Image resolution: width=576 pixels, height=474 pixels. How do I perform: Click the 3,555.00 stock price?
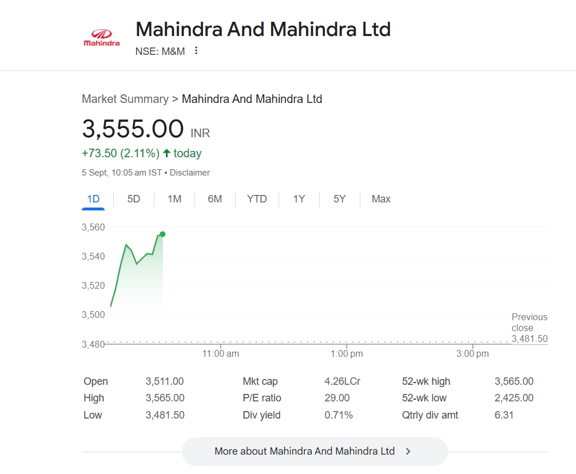(133, 129)
